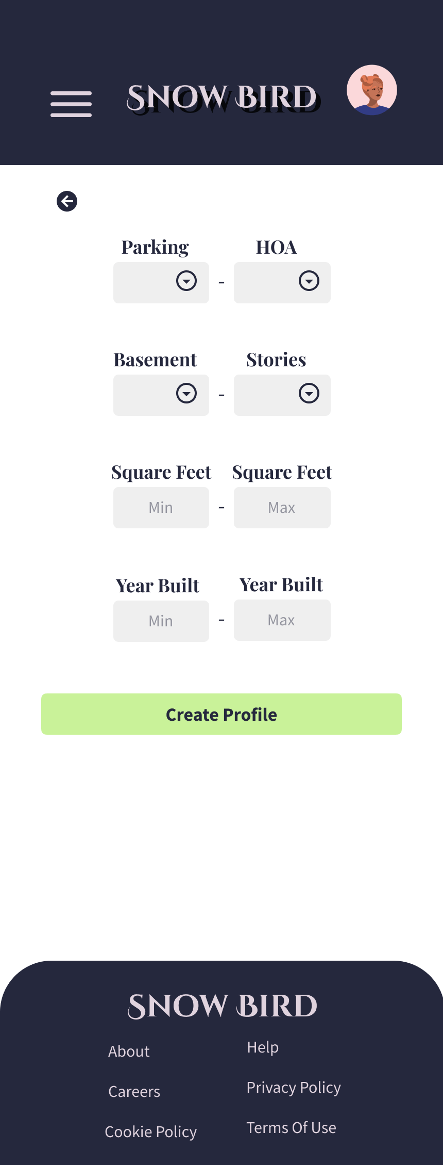Open the hamburger menu
Screen dimensions: 443x1165
pyautogui.click(x=71, y=104)
